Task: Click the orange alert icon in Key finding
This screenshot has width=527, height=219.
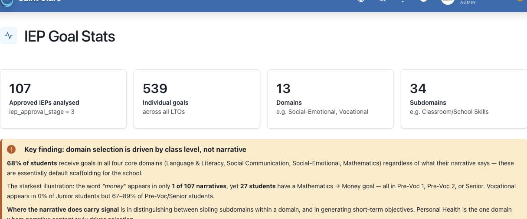Action: (x=12, y=149)
